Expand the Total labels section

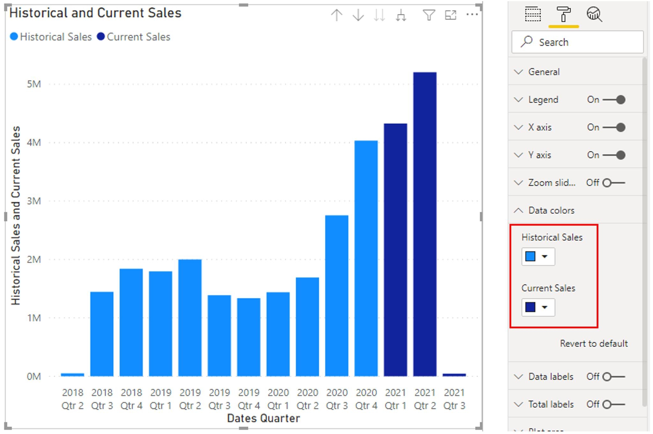[518, 404]
